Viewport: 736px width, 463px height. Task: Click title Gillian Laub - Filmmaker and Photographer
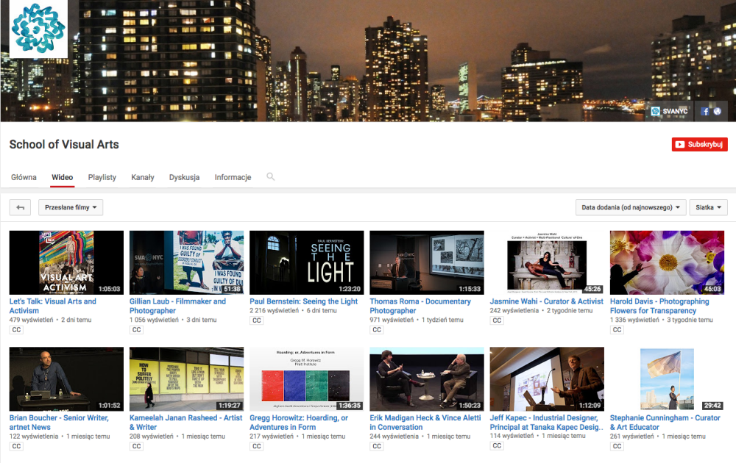[x=177, y=306]
